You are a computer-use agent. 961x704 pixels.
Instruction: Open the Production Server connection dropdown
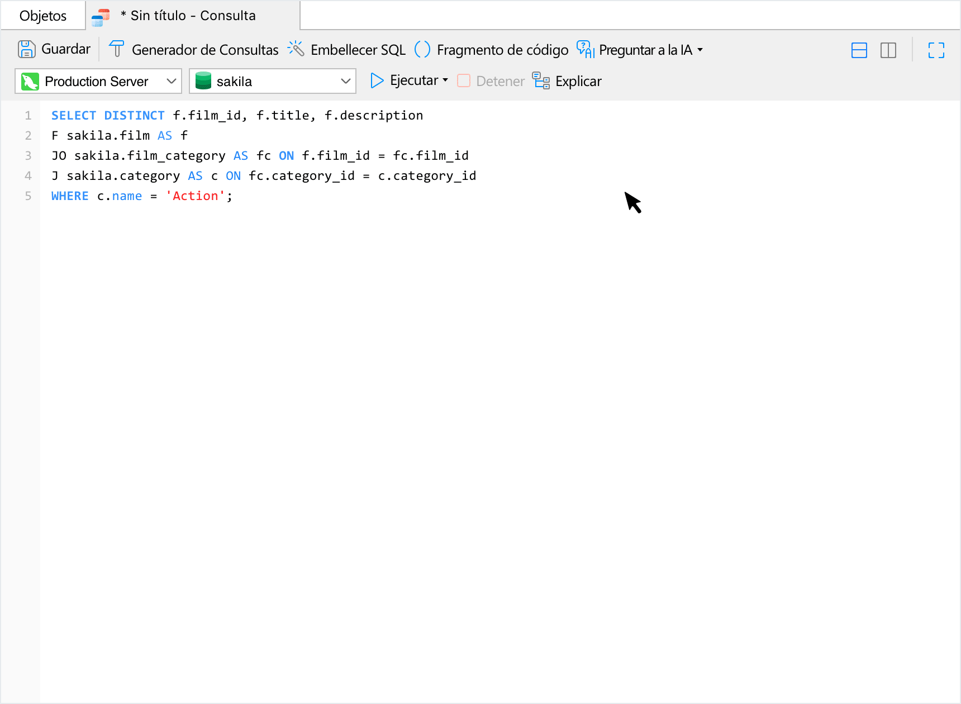pos(98,81)
